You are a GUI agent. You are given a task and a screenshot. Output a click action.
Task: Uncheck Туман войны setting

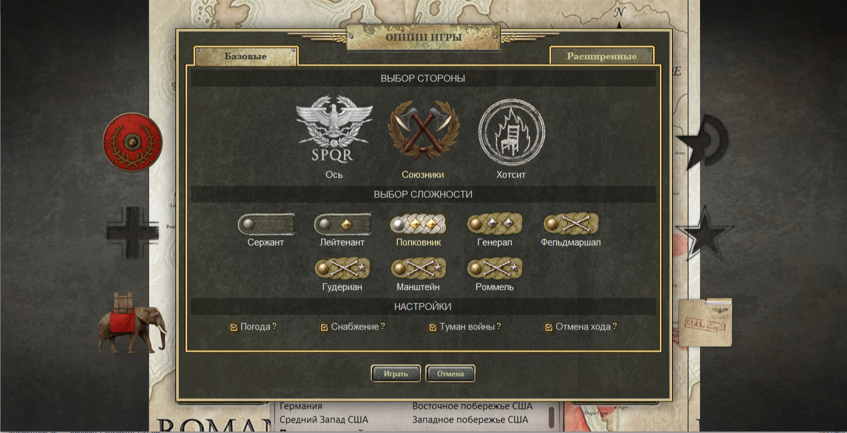coord(433,327)
